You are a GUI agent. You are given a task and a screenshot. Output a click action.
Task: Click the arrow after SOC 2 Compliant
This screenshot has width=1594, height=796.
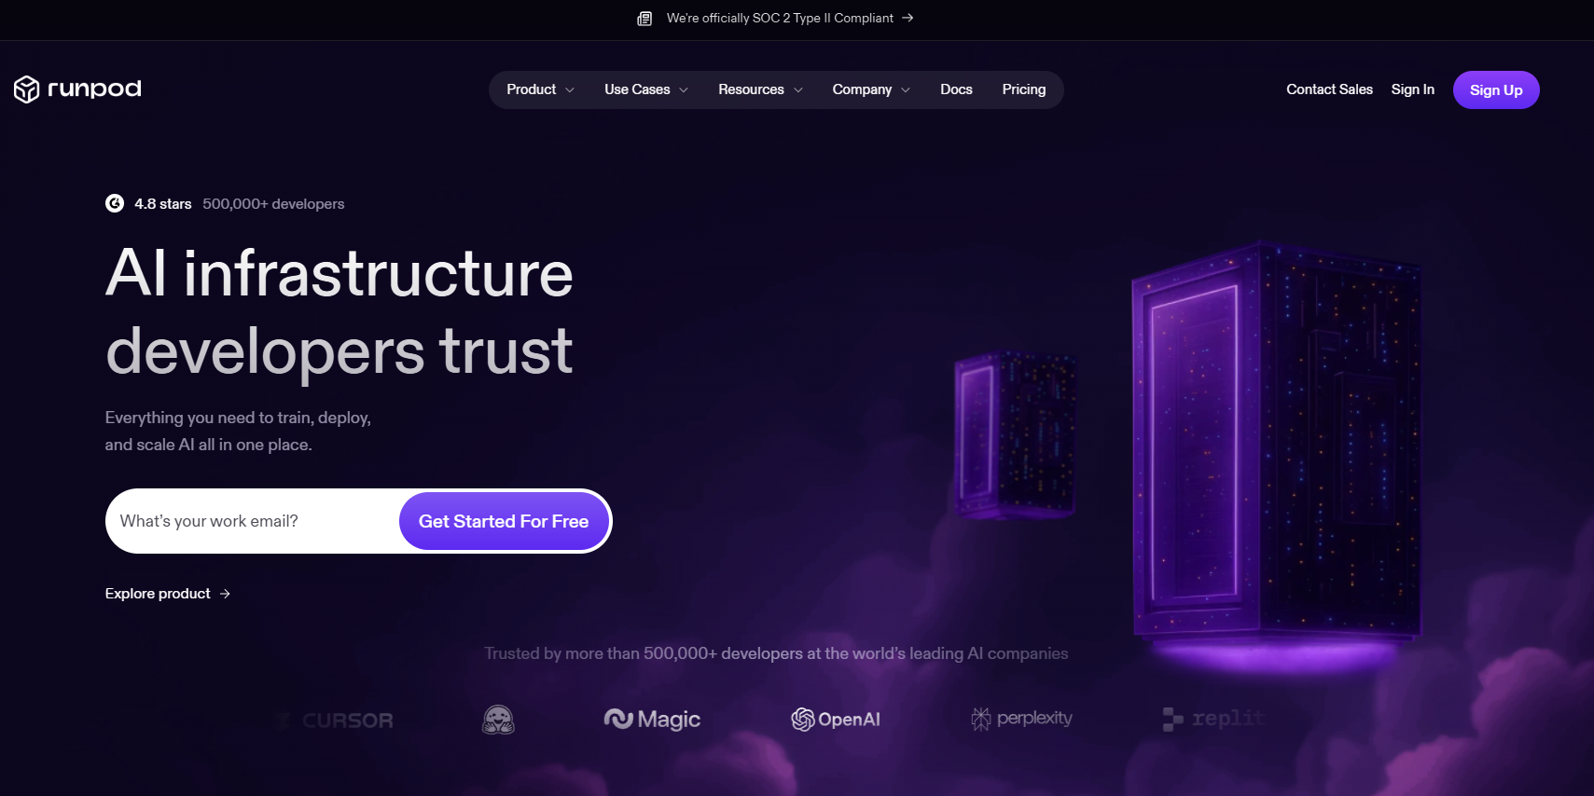(908, 18)
